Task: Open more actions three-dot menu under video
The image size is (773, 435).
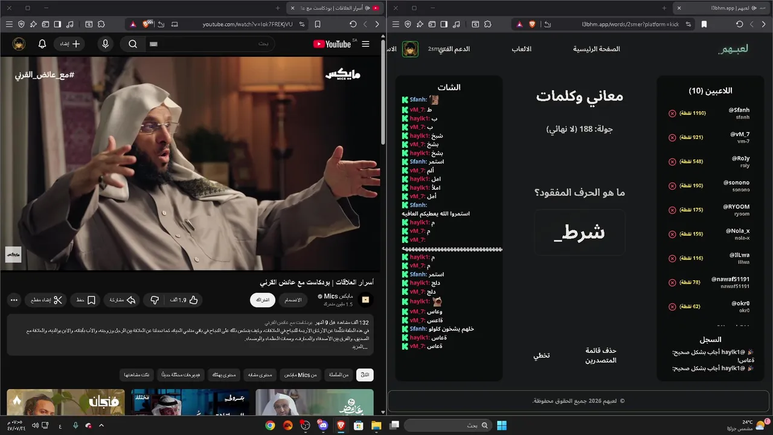Action: point(14,300)
